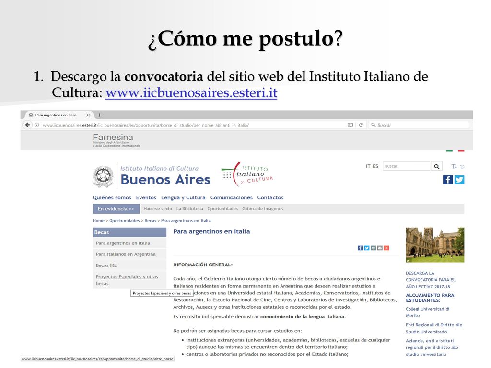Click the browser address bar URL
The image size is (491, 368).
tap(146, 125)
